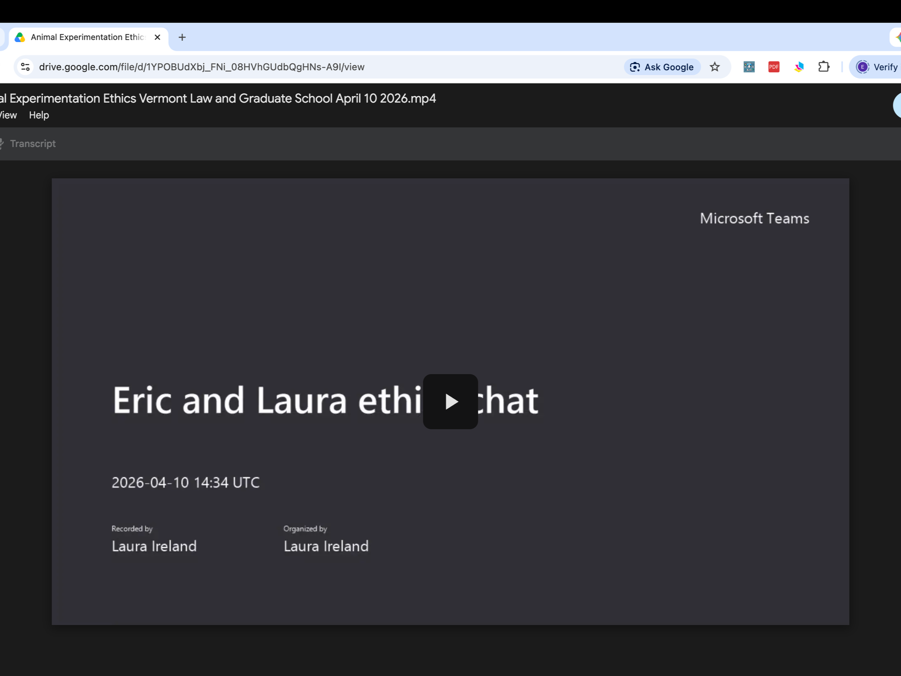View site information icon in address bar
This screenshot has height=676, width=901.
tap(25, 67)
